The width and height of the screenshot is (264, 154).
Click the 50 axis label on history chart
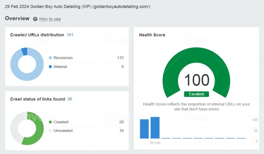click(x=256, y=130)
